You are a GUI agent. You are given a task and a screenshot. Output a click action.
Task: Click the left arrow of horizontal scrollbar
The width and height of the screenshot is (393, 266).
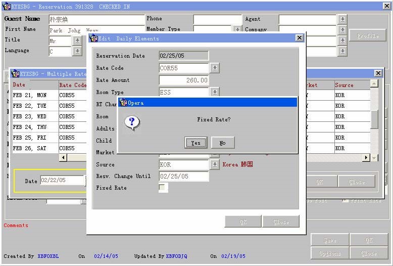coord(63,158)
